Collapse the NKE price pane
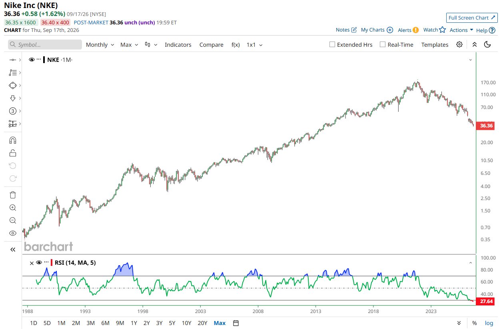The image size is (501, 329). (x=471, y=59)
